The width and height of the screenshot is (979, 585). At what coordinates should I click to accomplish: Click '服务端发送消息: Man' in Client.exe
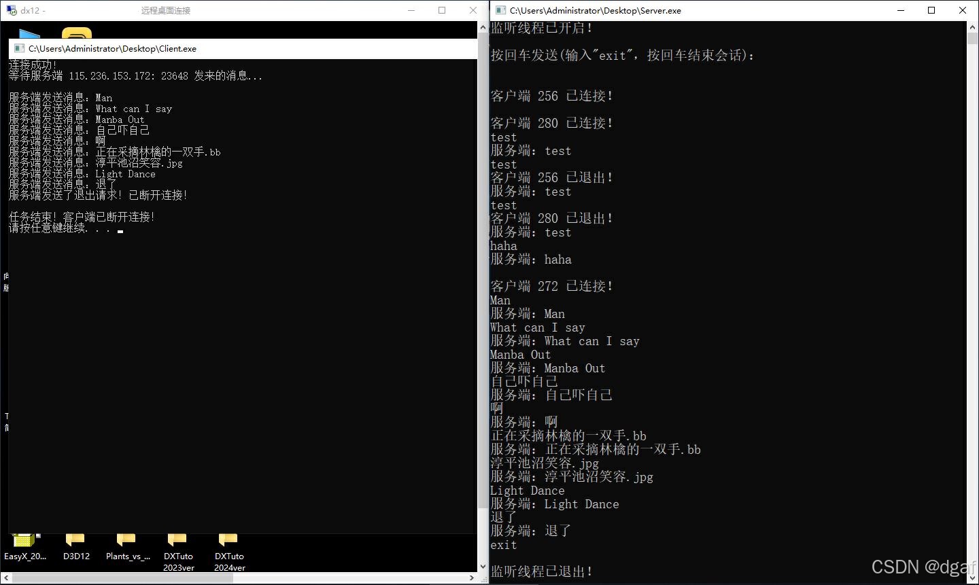(x=61, y=97)
